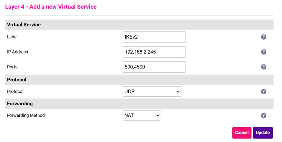The image size is (282, 142).
Task: Click the 'Layer 4 - Add a new Virtual Service' heading
Action: tap(51, 7)
